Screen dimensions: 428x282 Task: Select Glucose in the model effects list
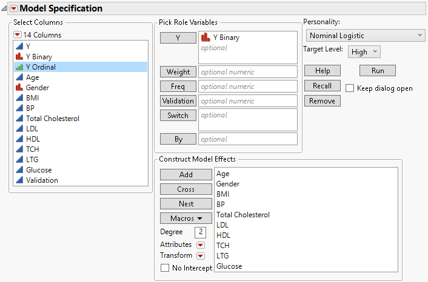(228, 266)
